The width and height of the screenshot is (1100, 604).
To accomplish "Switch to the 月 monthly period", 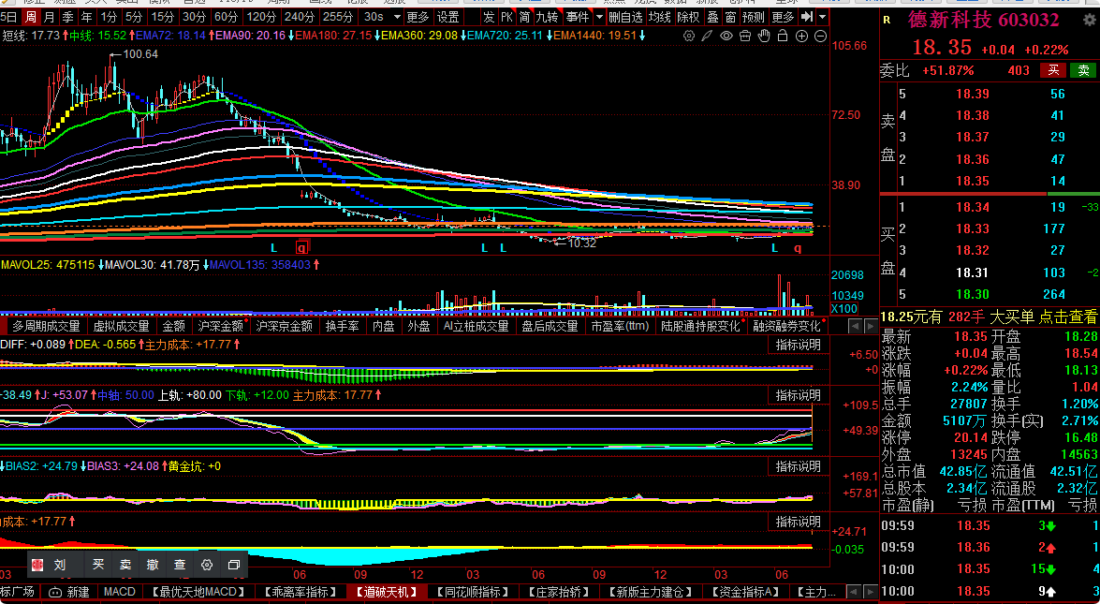I will (49, 16).
